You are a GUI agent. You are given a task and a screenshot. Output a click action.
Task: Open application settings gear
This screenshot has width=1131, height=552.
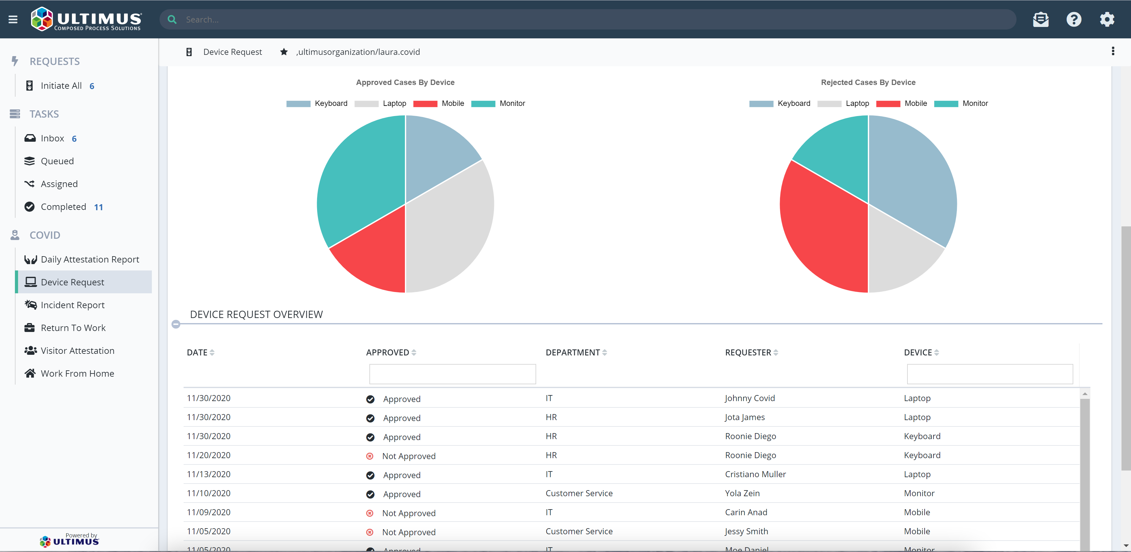tap(1107, 19)
